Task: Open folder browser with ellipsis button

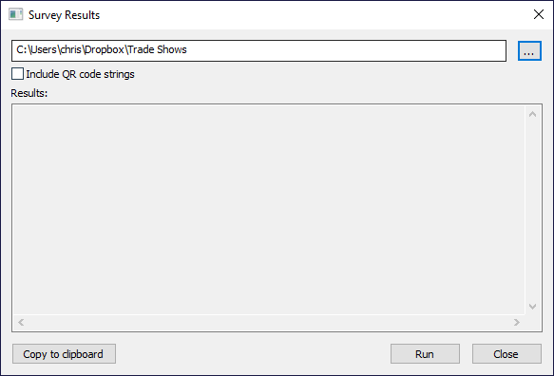Action: point(529,51)
